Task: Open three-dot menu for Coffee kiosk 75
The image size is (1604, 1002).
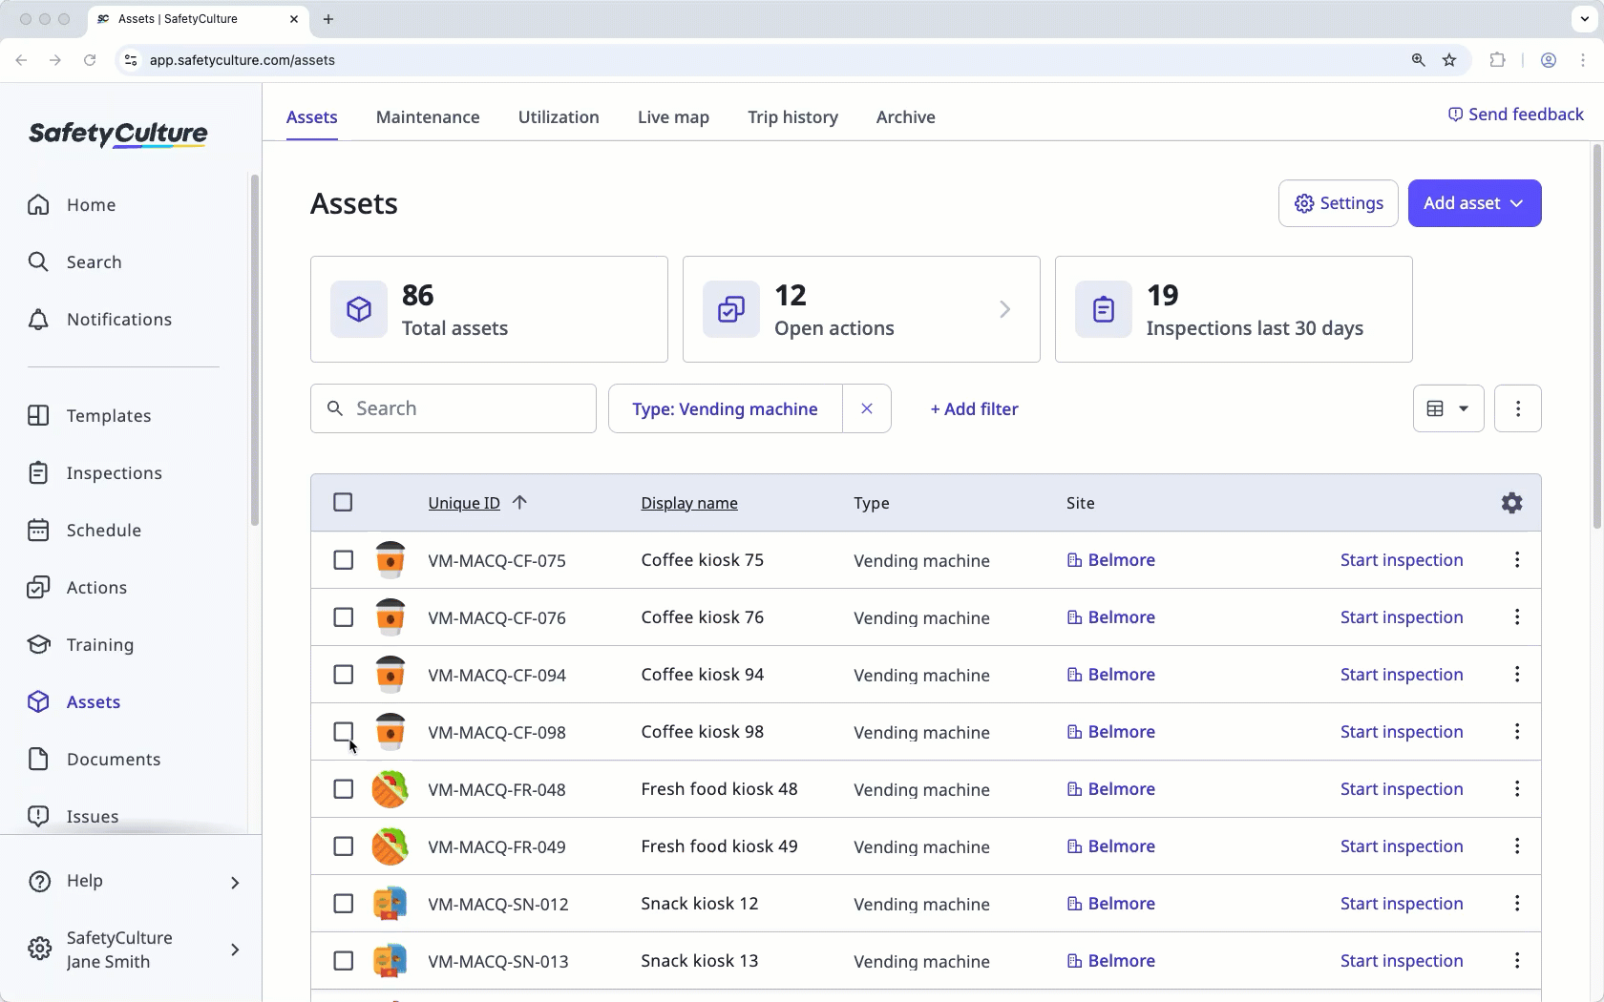Action: [1517, 560]
